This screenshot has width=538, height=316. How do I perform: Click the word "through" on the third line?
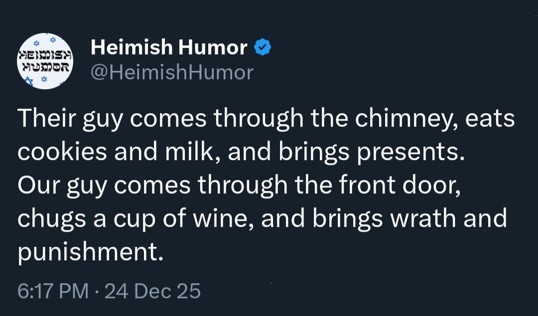pyautogui.click(x=242, y=186)
